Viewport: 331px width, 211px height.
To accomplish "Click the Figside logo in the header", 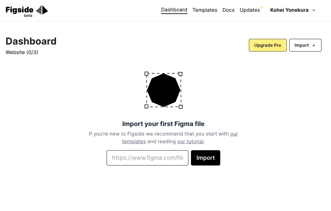I will (x=27, y=11).
